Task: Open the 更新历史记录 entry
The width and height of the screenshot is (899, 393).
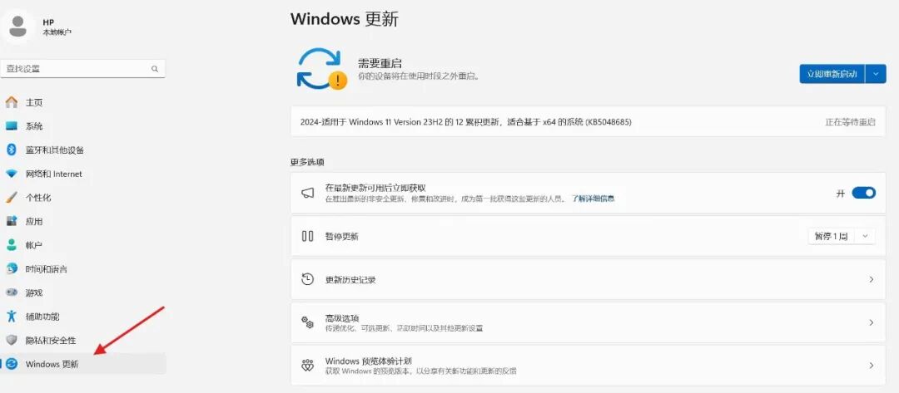Action: (x=588, y=279)
